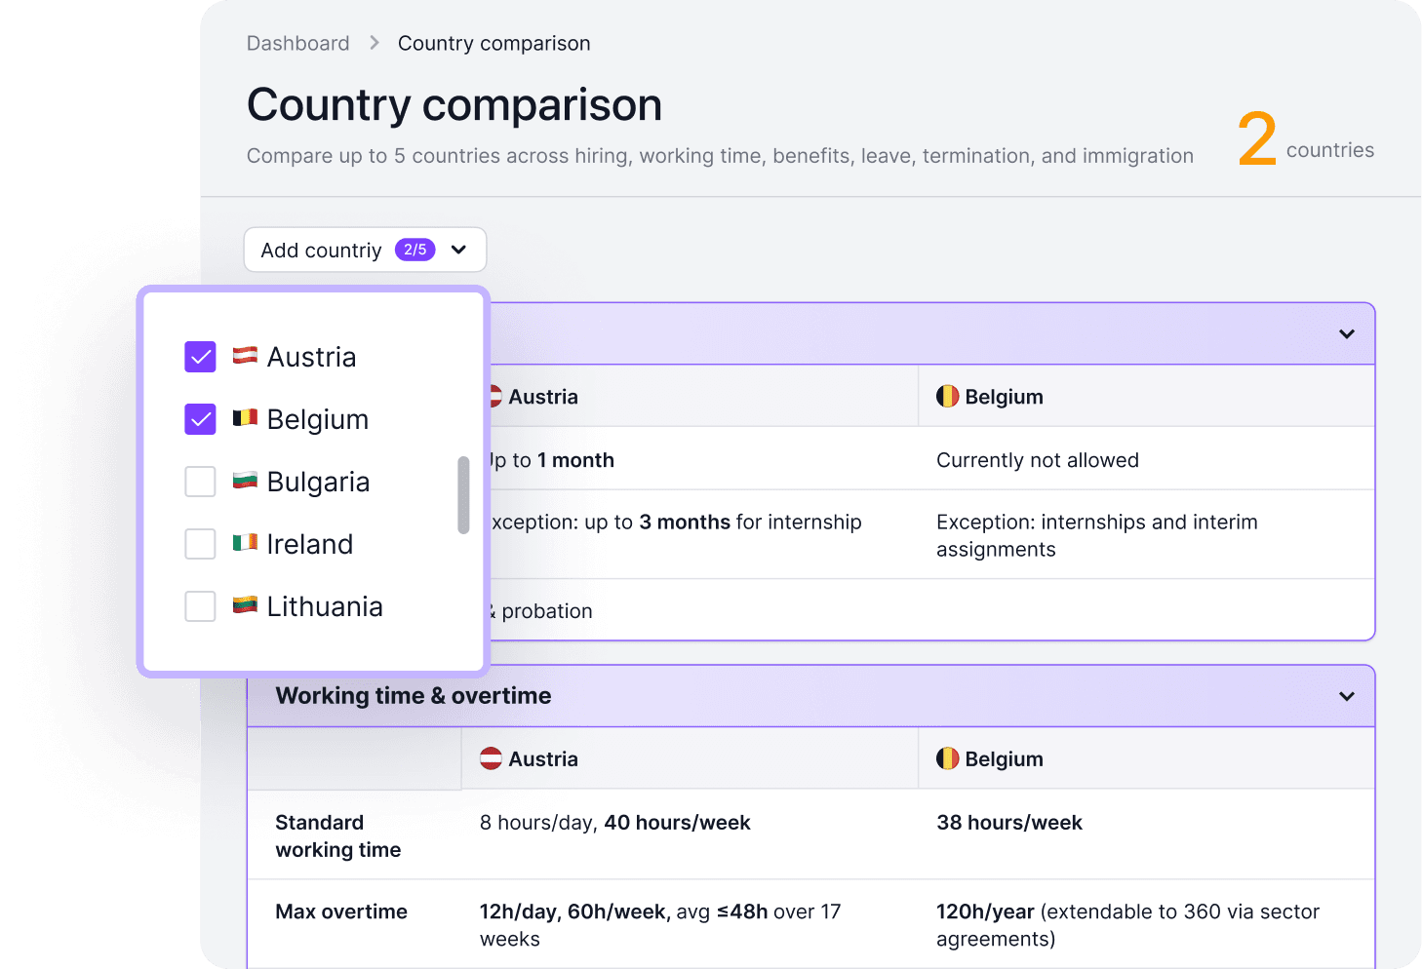
Task: Click the country list scrollbar thumb
Action: pos(463,495)
